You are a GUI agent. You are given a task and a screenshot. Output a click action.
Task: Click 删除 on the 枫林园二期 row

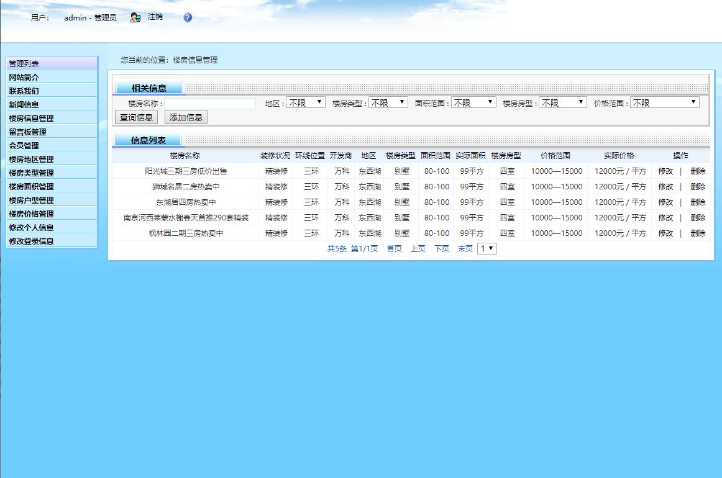[698, 233]
